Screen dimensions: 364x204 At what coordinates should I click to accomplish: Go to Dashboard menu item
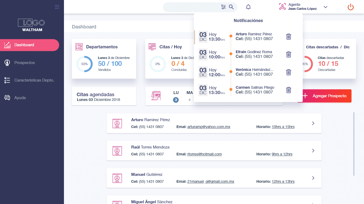30,45
